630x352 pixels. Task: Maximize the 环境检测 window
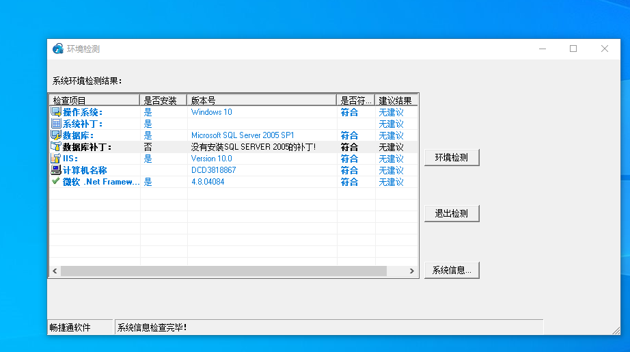point(573,49)
